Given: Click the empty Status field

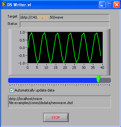Looking at the screenshot, I should [65, 25].
